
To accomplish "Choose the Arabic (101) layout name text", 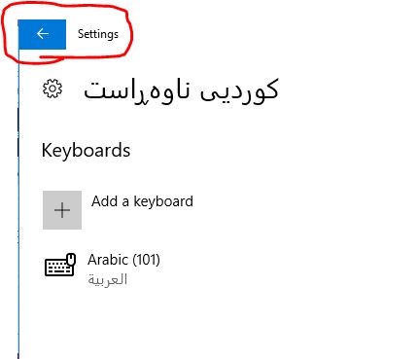I will (123, 260).
